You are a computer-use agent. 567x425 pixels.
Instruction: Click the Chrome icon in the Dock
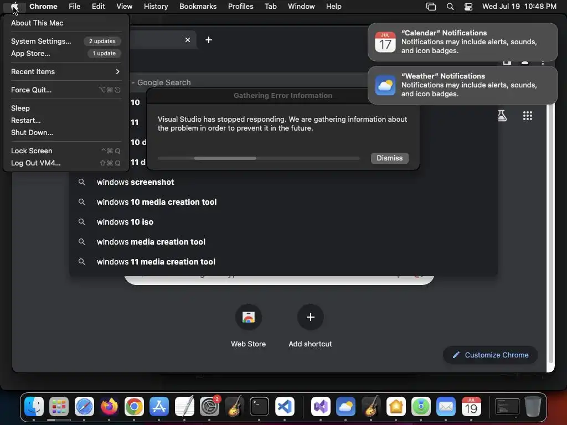click(134, 407)
